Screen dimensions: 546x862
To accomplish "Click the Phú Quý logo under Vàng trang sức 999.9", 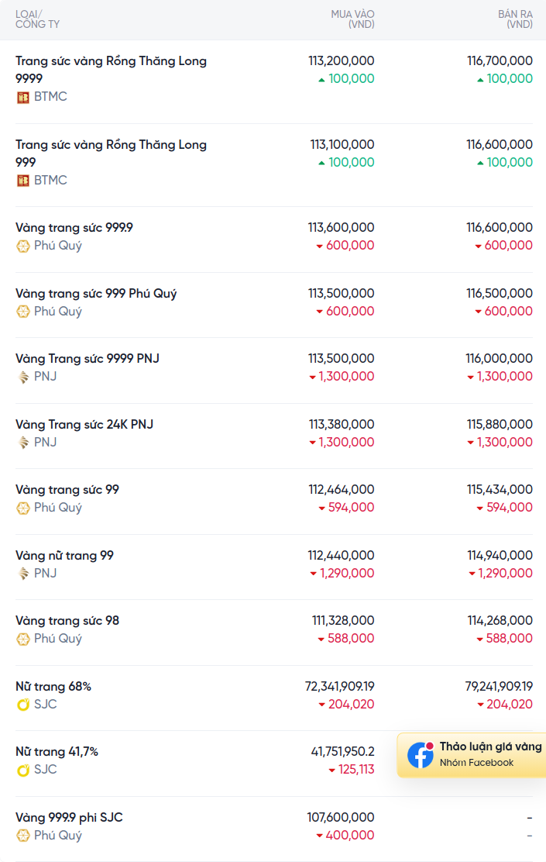I will click(23, 246).
